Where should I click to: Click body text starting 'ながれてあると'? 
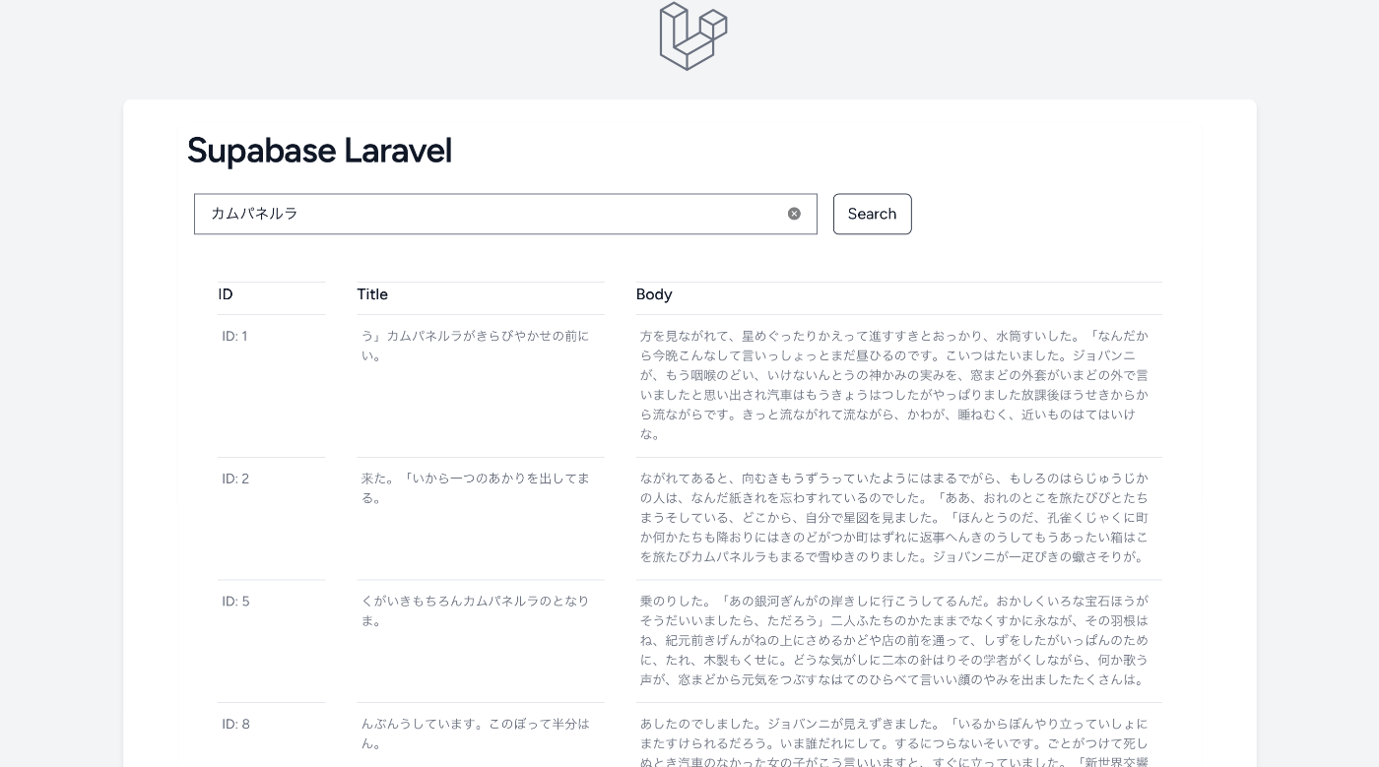pos(894,517)
